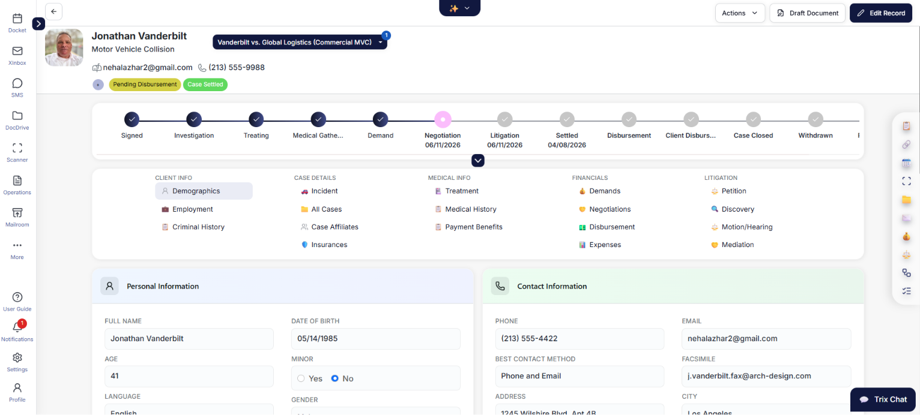The image size is (920, 415).
Task: Open Treatment under Medical Info
Action: point(456,191)
